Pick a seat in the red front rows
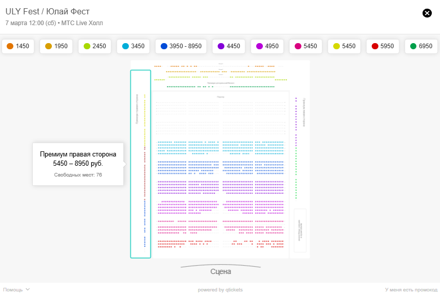 coord(175,241)
